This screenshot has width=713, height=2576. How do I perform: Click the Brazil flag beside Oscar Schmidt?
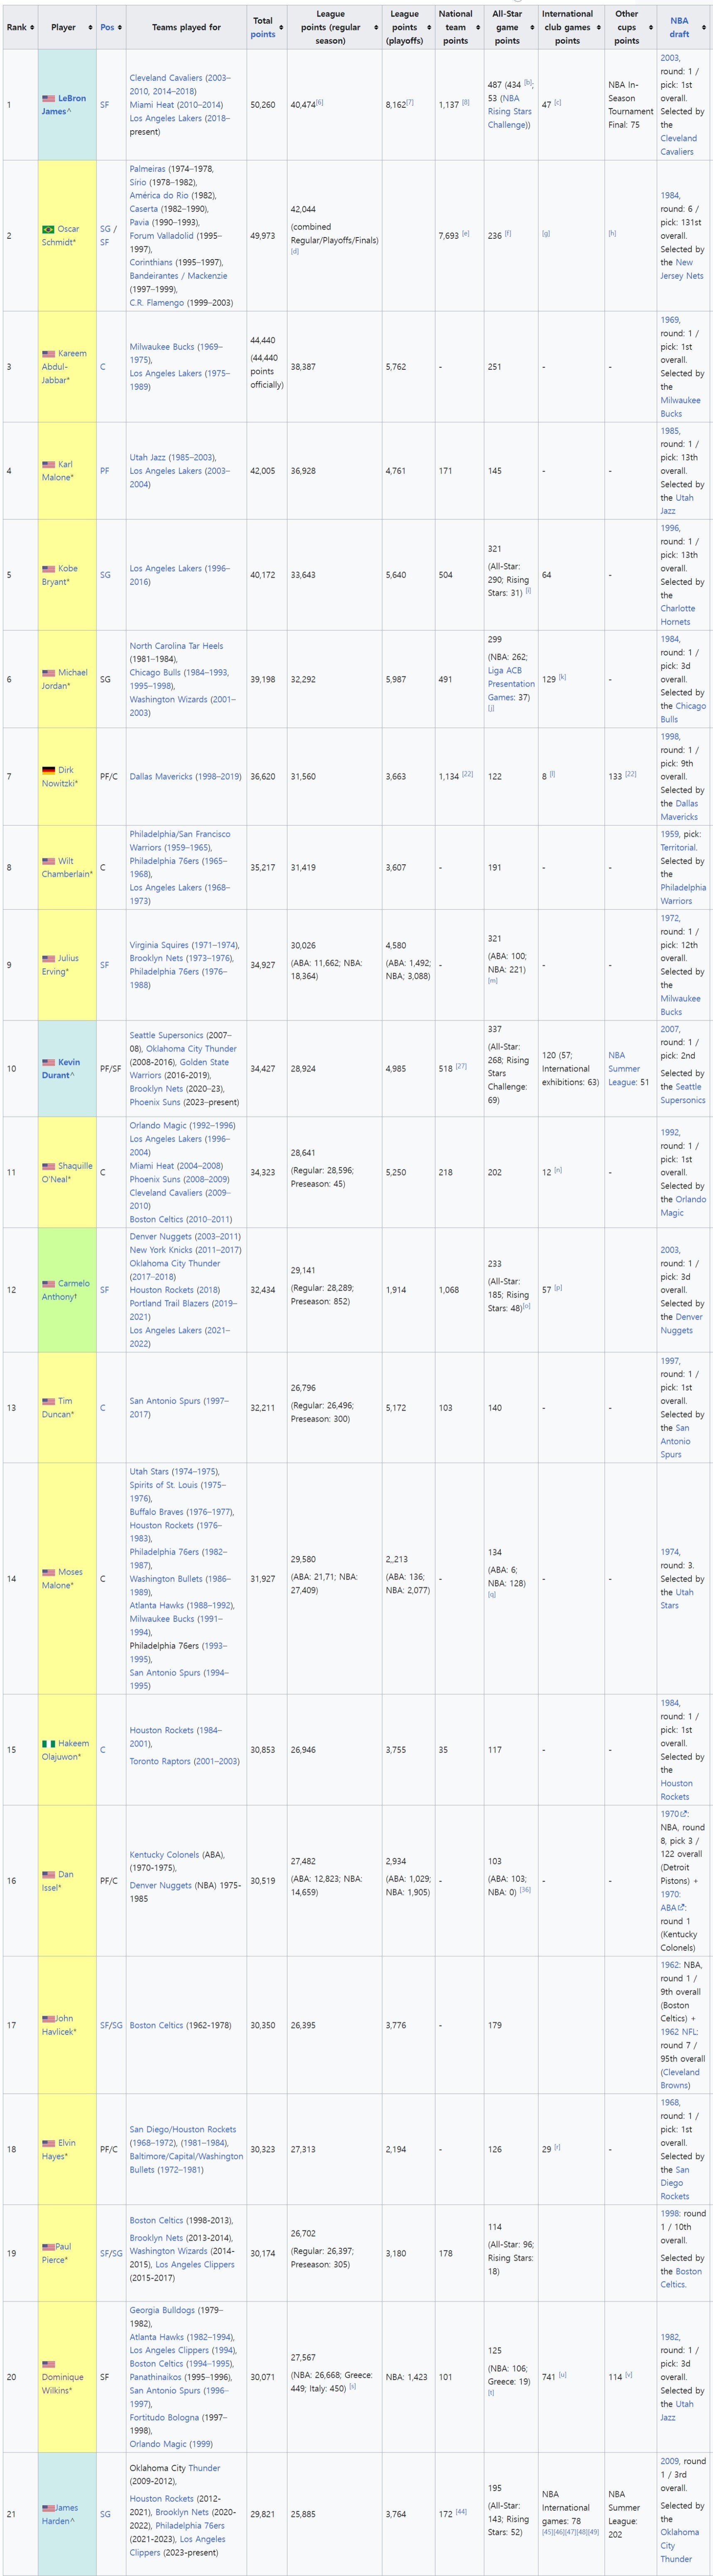[x=48, y=229]
